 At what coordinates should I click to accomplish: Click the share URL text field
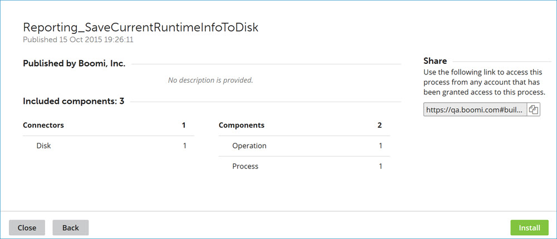point(475,110)
